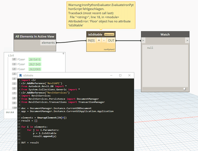
Task: Click IronPython2 engine label on Python node
Action: click(109, 49)
